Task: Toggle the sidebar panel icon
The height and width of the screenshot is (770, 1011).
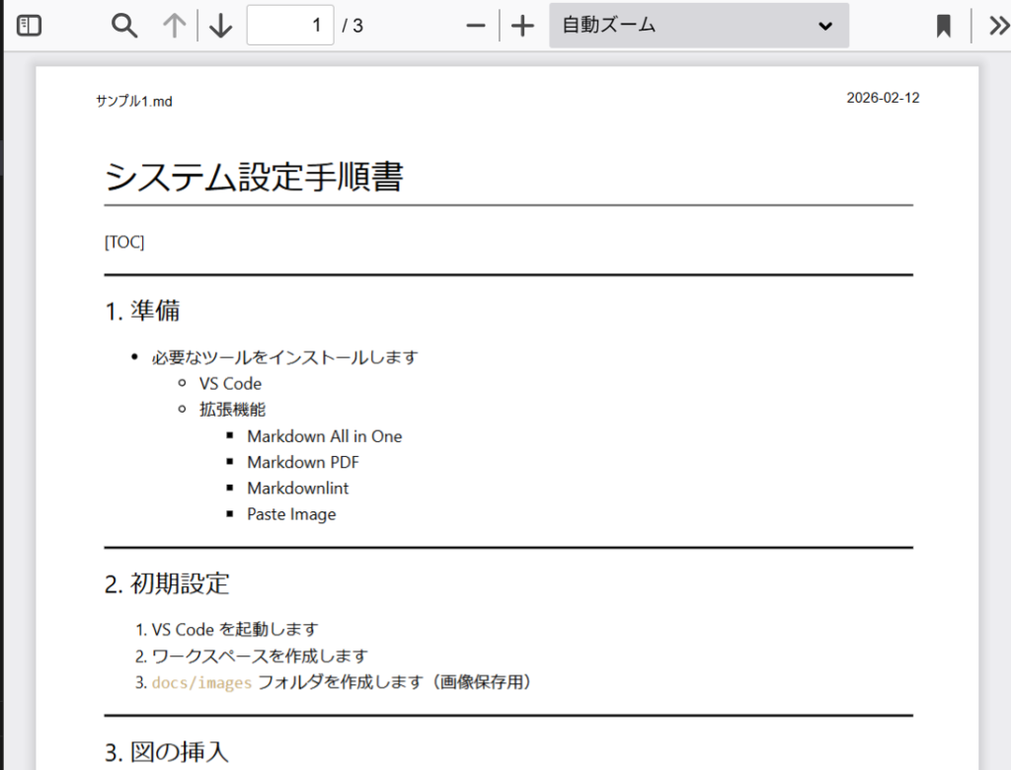Action: tap(30, 26)
